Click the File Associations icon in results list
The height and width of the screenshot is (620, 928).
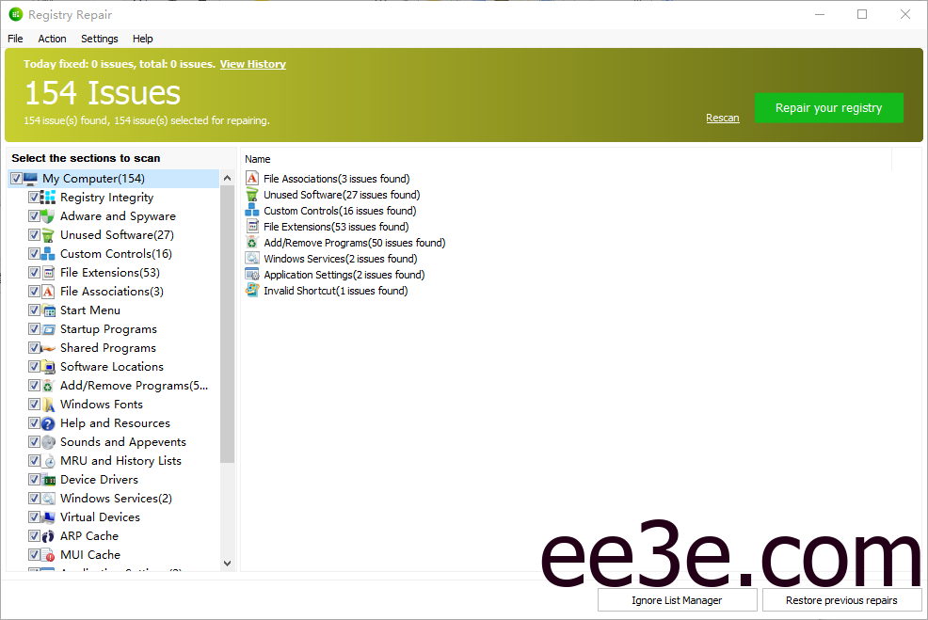252,179
